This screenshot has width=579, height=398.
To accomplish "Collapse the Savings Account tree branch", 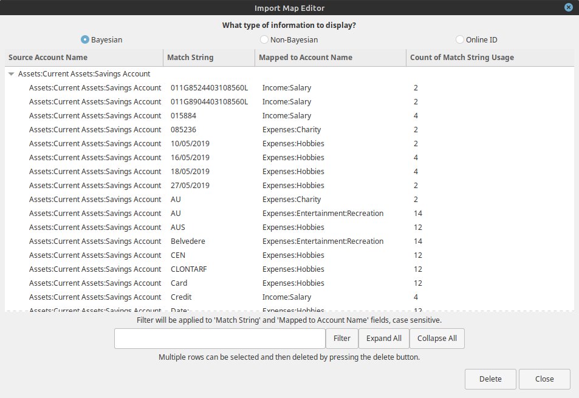I will pos(11,73).
